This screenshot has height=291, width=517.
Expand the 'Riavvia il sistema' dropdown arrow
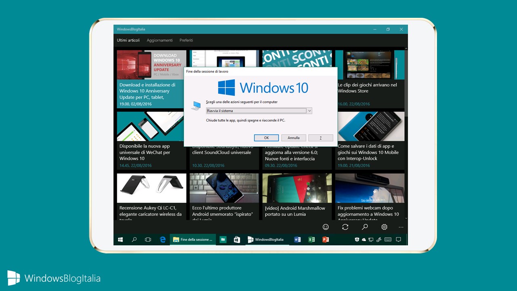pos(309,111)
